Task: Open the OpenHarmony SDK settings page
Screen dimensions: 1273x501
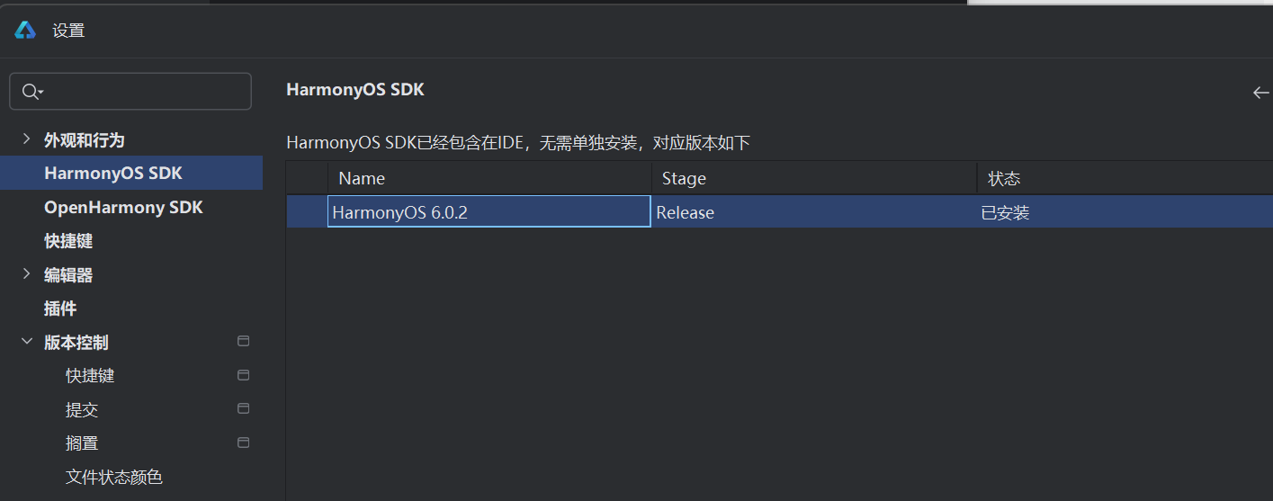Action: coord(123,207)
